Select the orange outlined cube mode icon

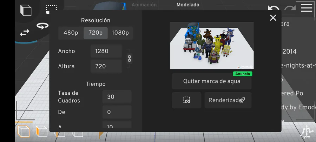pyautogui.click(x=24, y=131)
